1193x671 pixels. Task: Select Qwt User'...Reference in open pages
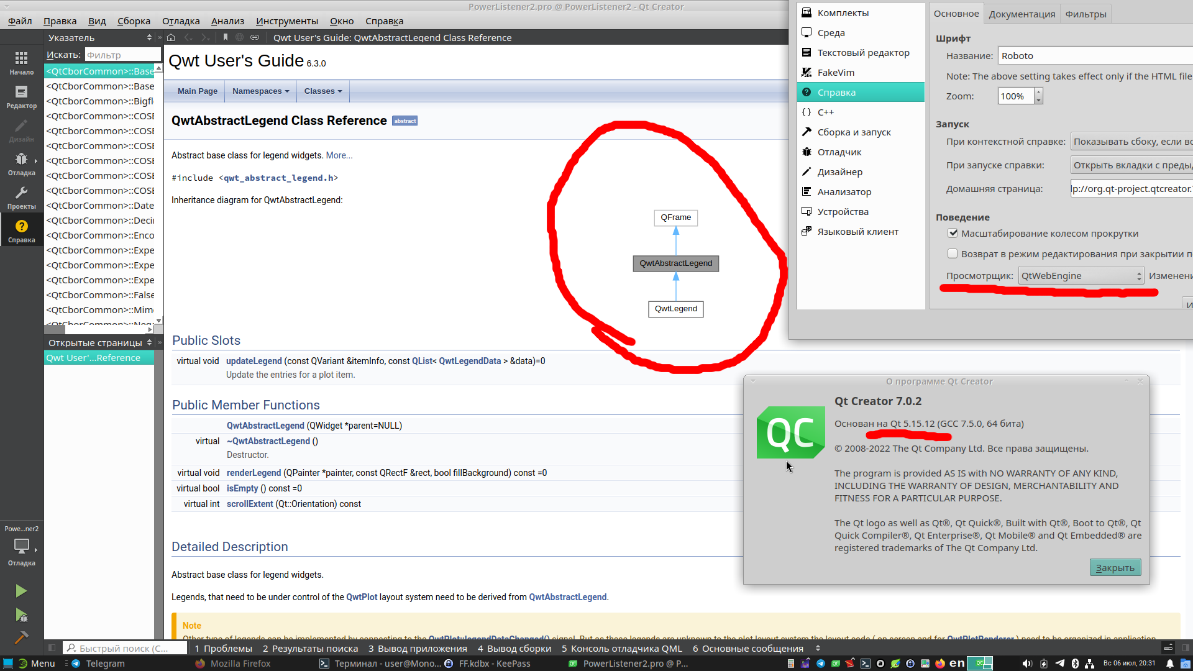pyautogui.click(x=99, y=357)
